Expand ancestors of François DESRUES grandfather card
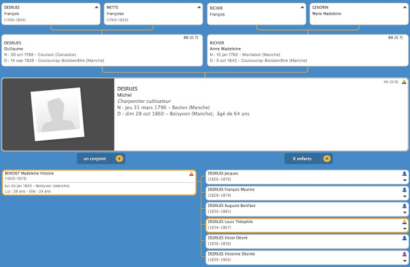The height and width of the screenshot is (267, 410). 96,7
